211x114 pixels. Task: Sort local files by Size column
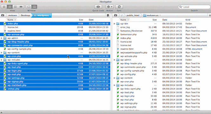pos(81,20)
